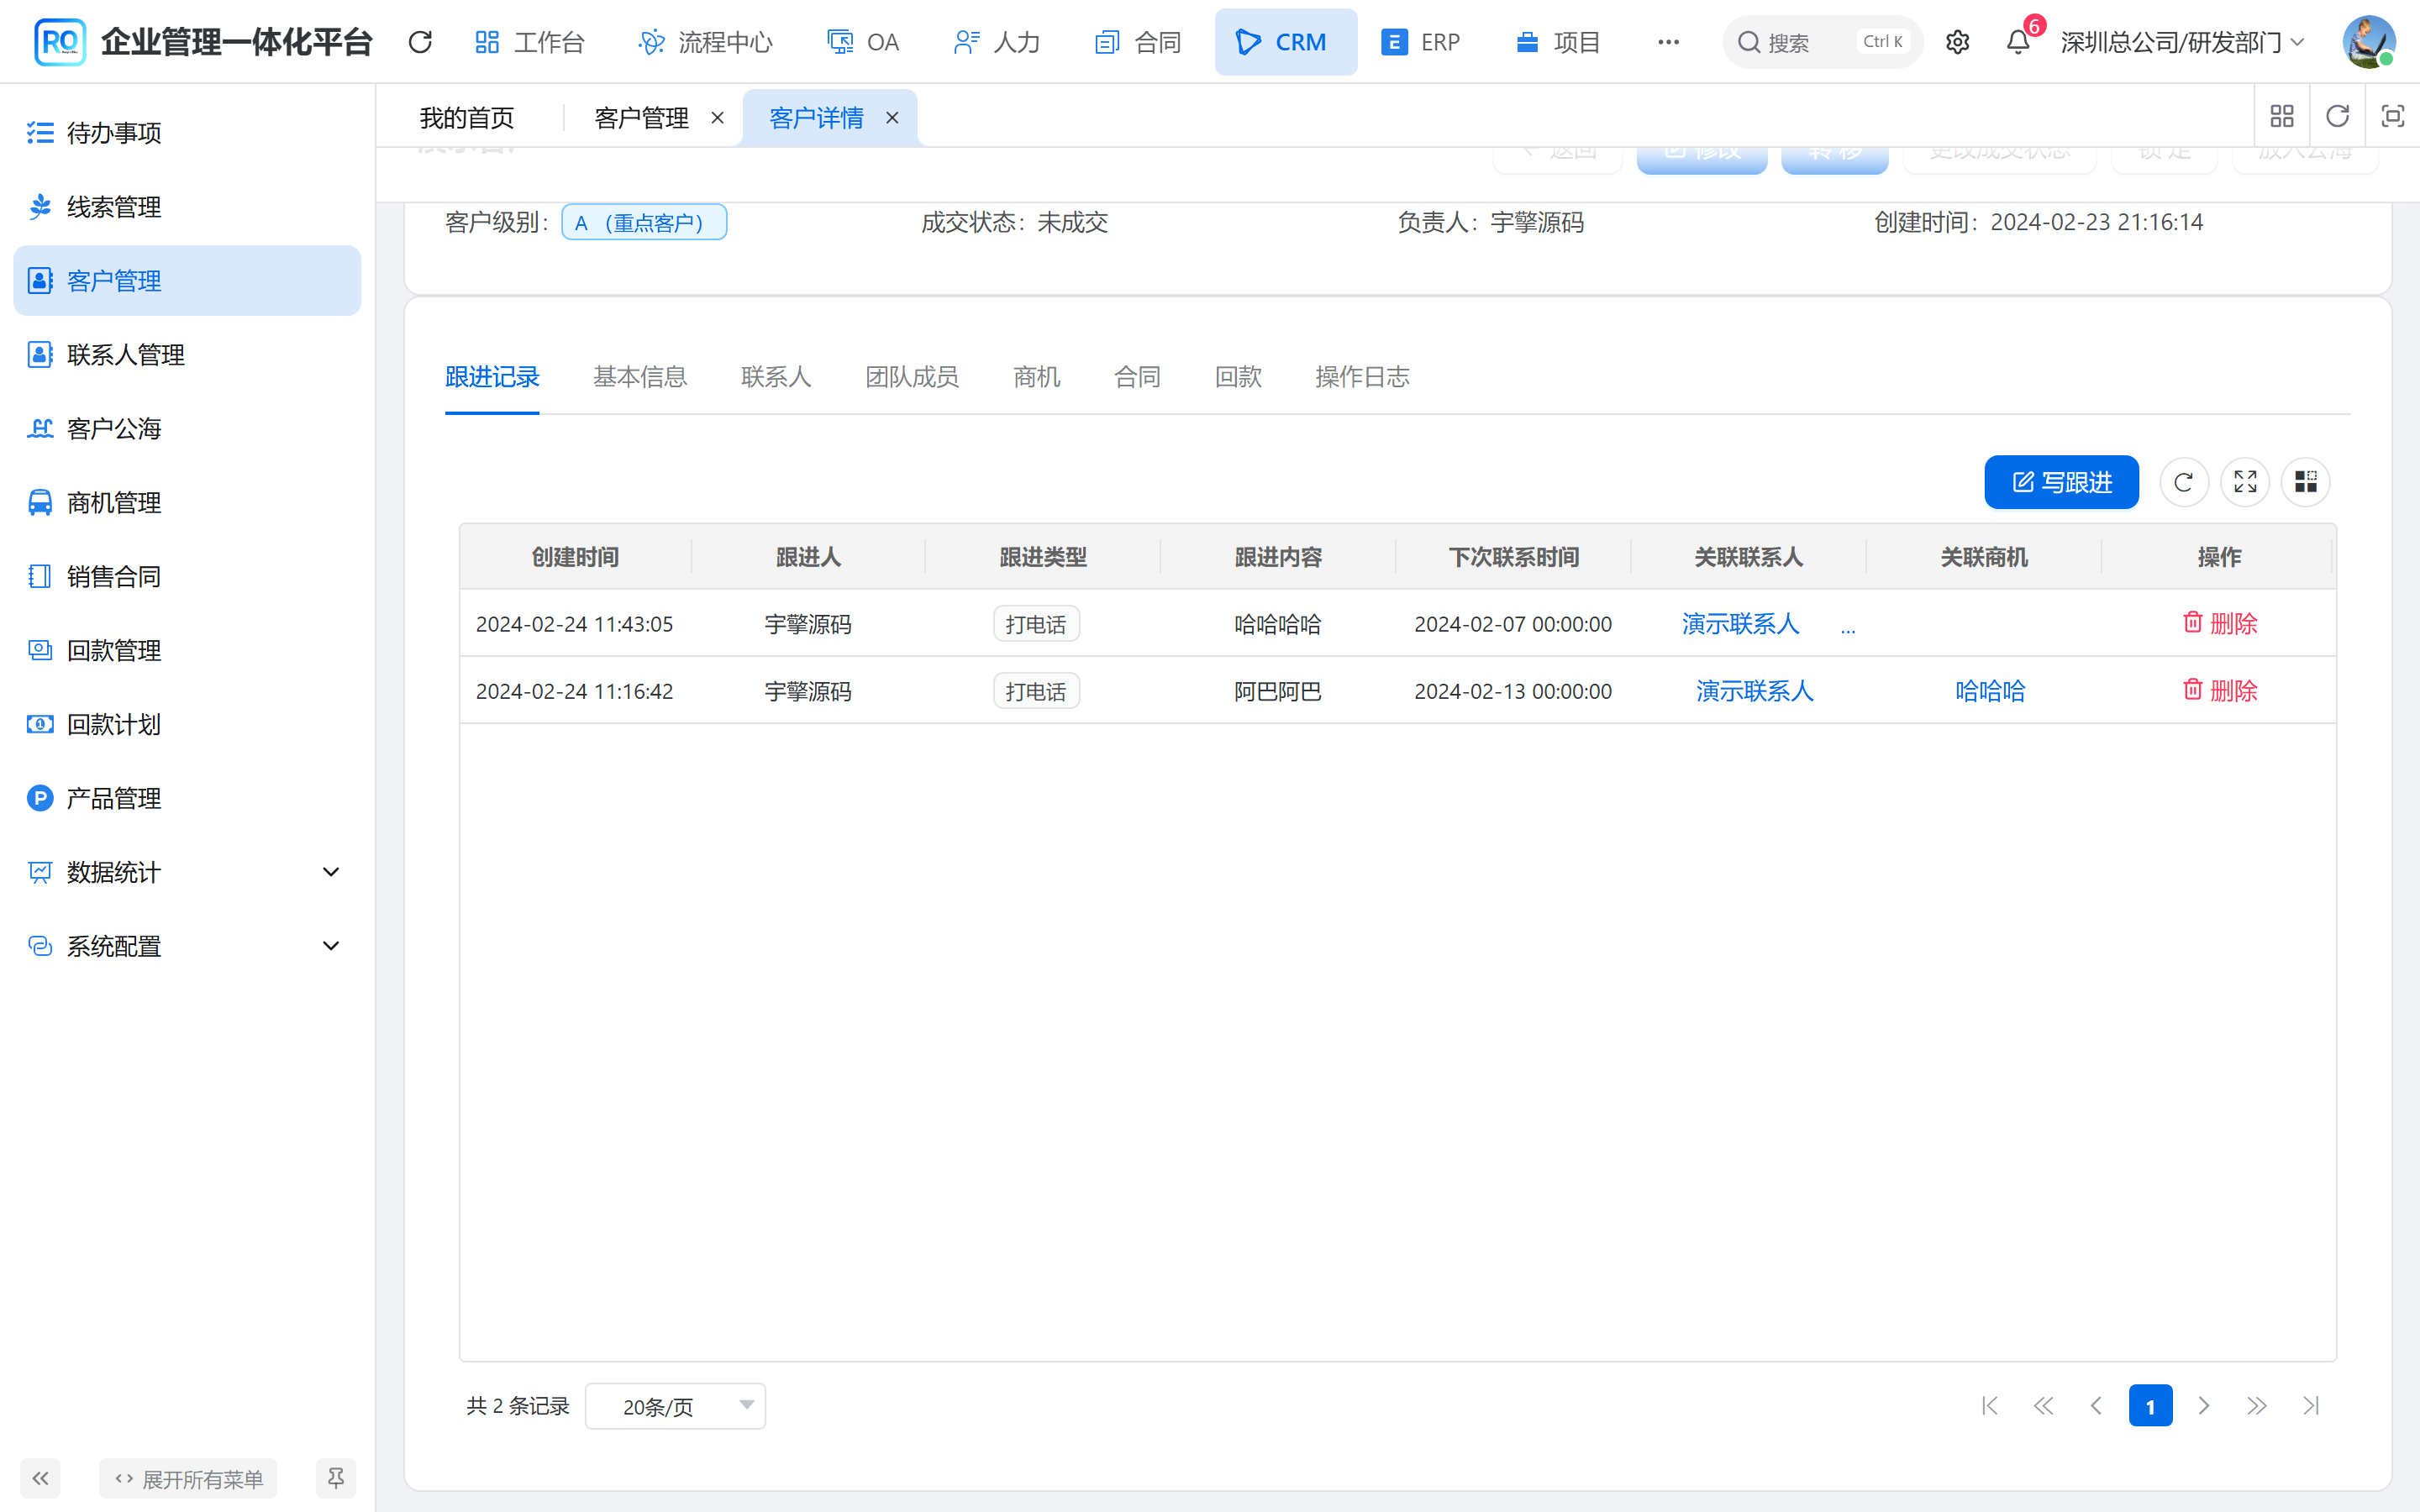Open the ERP module in top navigation
Screen dimensions: 2420x1512
[1420, 42]
